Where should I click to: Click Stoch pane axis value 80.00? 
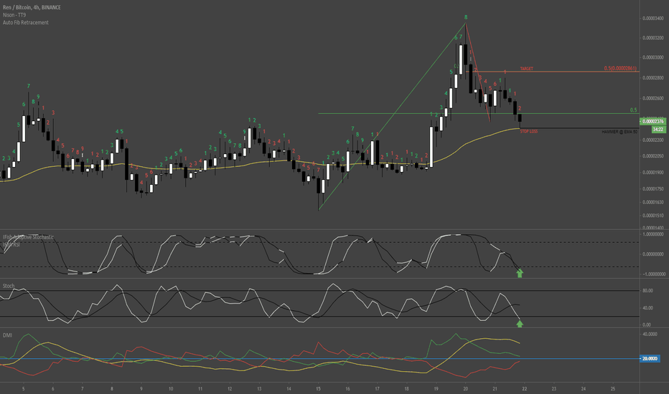(647, 291)
